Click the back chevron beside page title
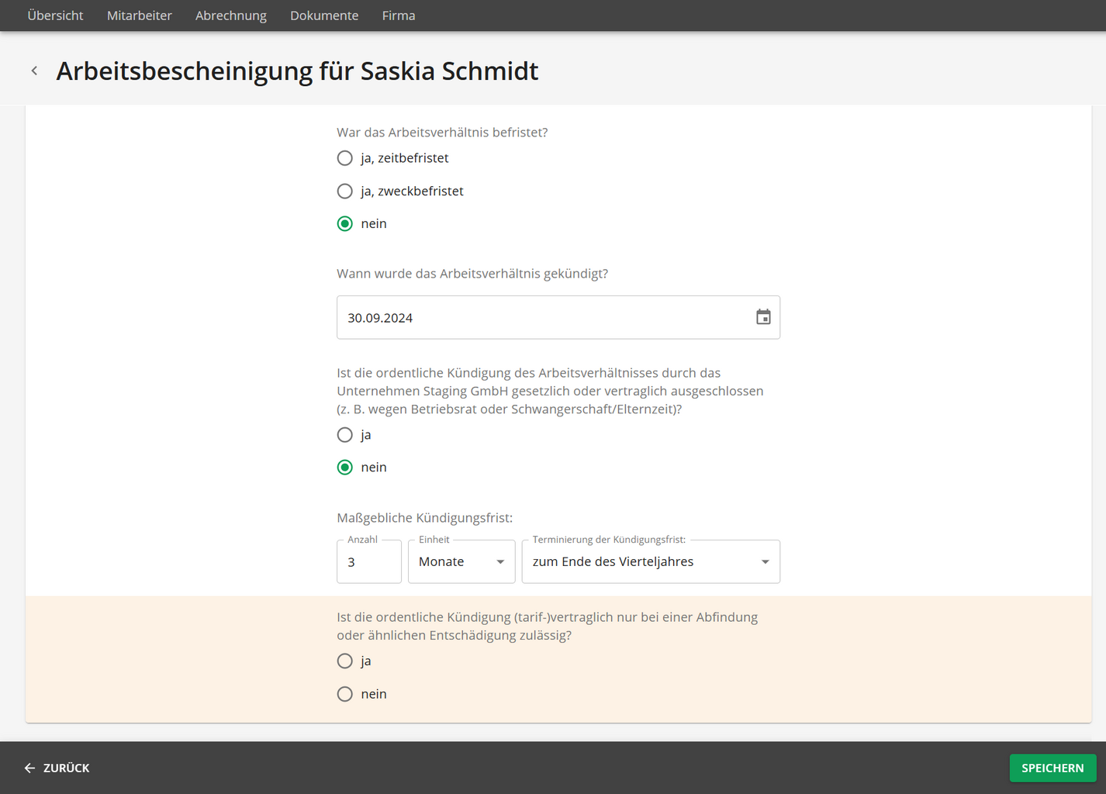Screen dimensions: 1106x794 [x=34, y=71]
